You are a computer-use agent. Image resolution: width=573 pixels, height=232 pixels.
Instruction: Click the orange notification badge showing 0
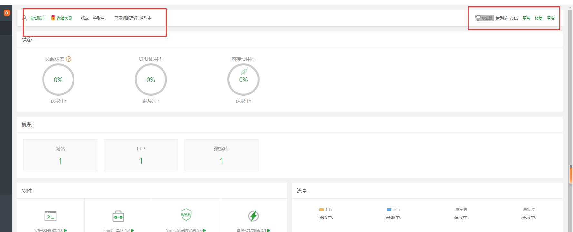pos(6,13)
